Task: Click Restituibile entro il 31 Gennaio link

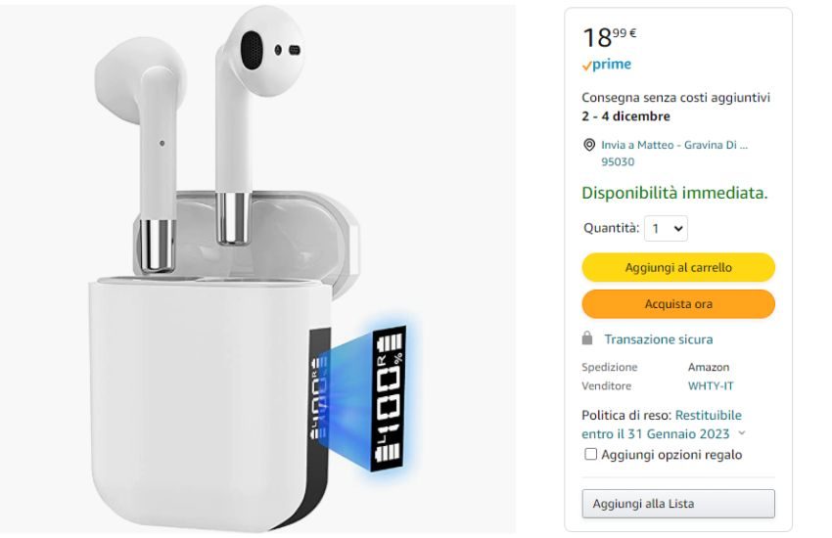Action: click(662, 425)
